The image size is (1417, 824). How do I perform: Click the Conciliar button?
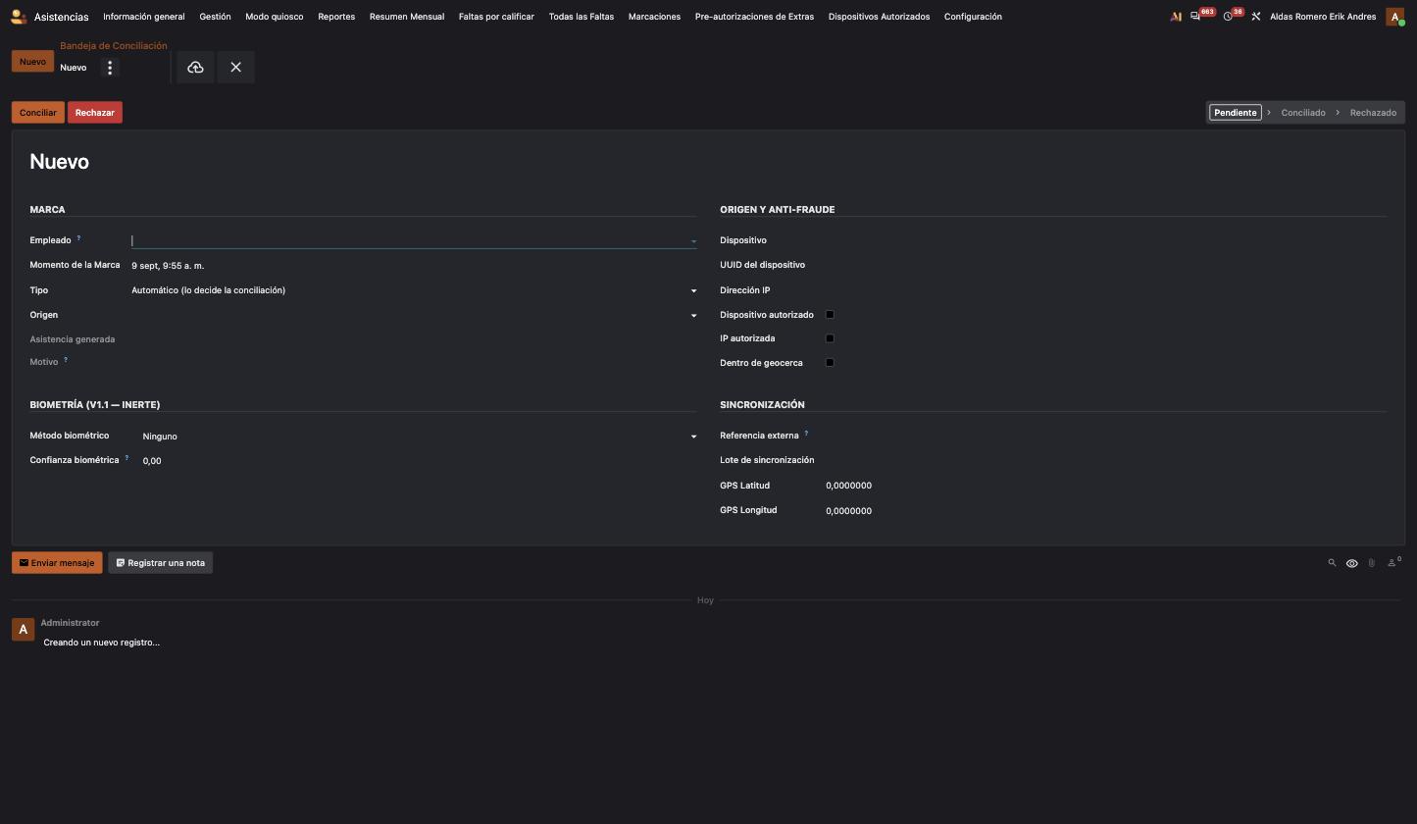tap(38, 113)
